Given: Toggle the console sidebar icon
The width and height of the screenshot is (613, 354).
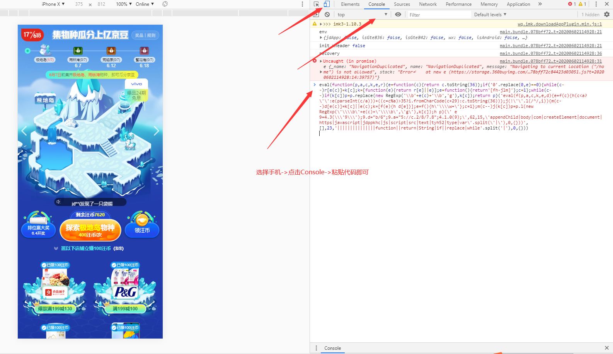Looking at the screenshot, I should click(316, 15).
